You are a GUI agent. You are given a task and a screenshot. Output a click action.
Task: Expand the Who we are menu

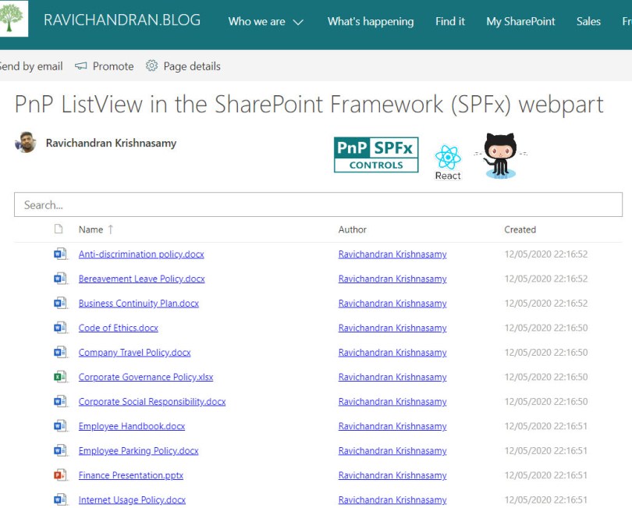pyautogui.click(x=265, y=22)
